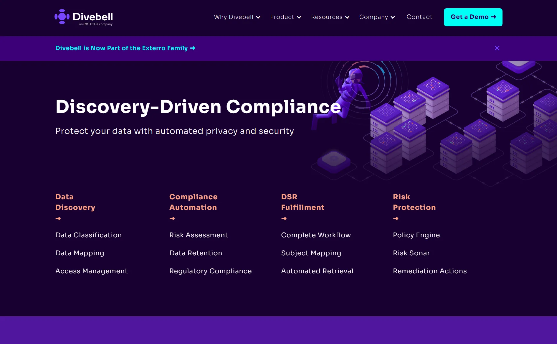Dismiss the Exterro Family announcement banner
557x344 pixels.
tap(497, 48)
